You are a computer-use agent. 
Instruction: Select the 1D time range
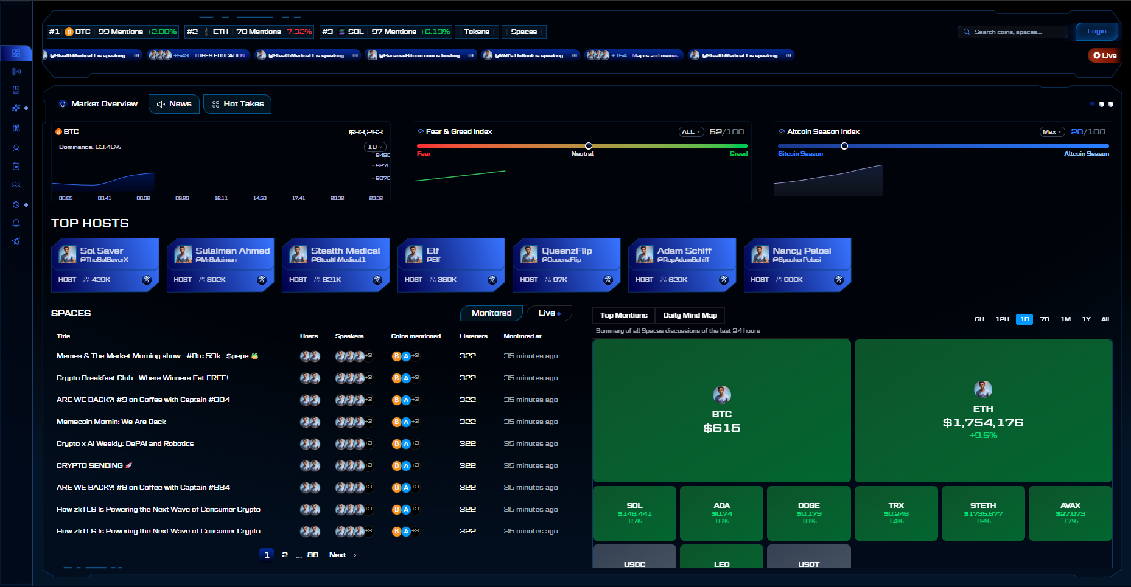[x=1024, y=319]
